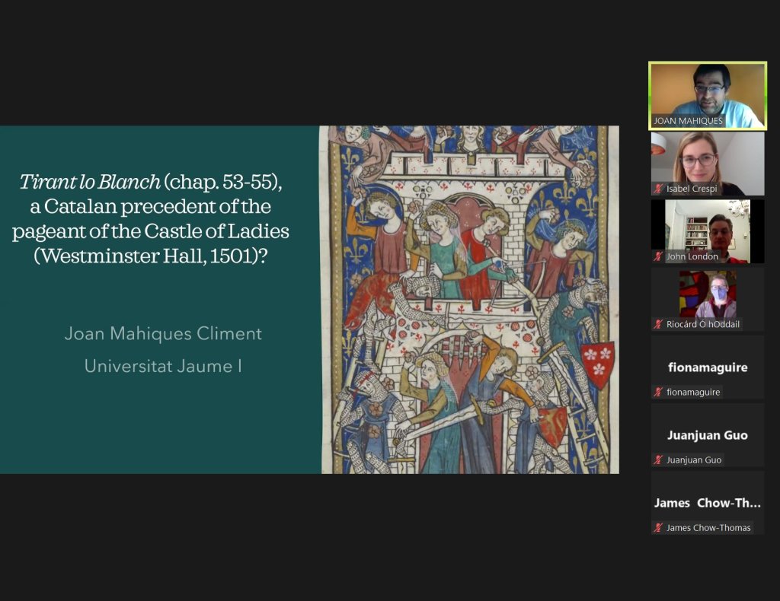Screen dimensions: 780x601
Task: Click the Isabel Crespi name label
Action: (694, 189)
